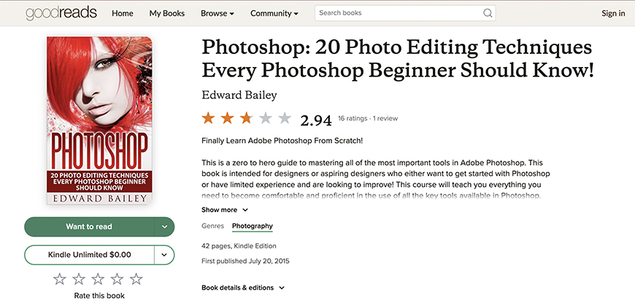This screenshot has height=305, width=635.
Task: Click the search magnifier icon
Action: point(488,13)
